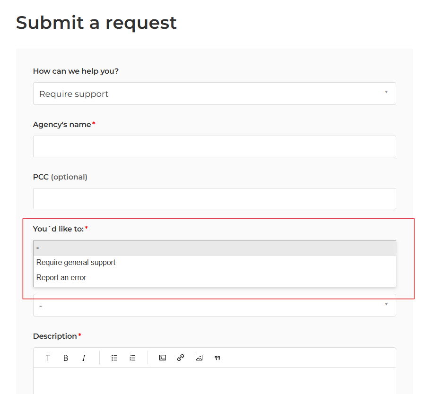Click the PCC optional text field
Image resolution: width=427 pixels, height=394 pixels.
click(214, 199)
